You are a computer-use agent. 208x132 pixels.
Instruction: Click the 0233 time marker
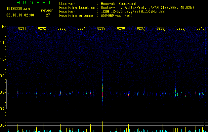tap(62, 28)
